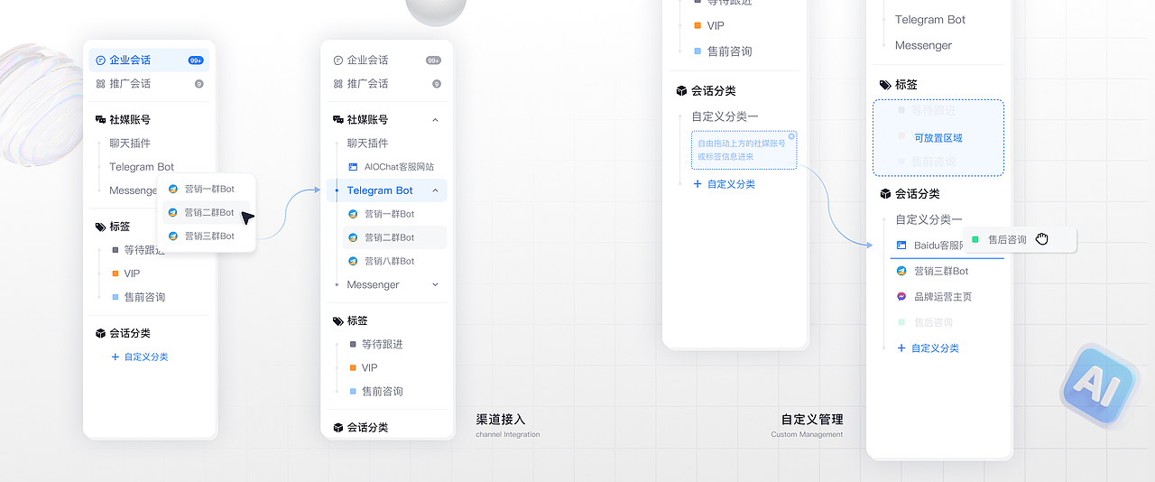Select VIP tag in the drag-hint panel
Image resolution: width=1155 pixels, height=482 pixels.
pos(716,26)
